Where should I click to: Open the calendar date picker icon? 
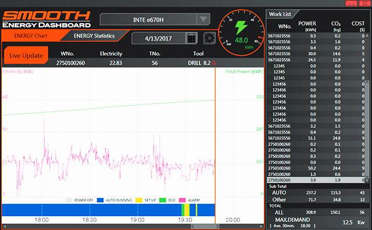[191, 38]
